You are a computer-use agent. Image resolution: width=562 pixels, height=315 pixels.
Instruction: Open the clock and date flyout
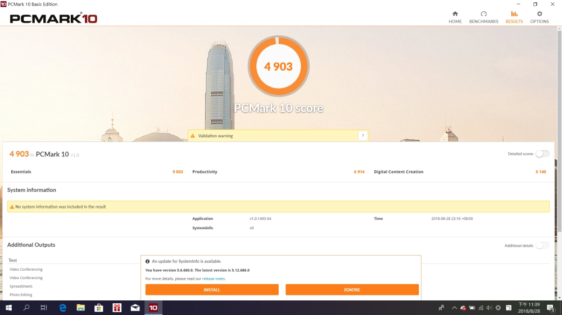click(x=529, y=308)
